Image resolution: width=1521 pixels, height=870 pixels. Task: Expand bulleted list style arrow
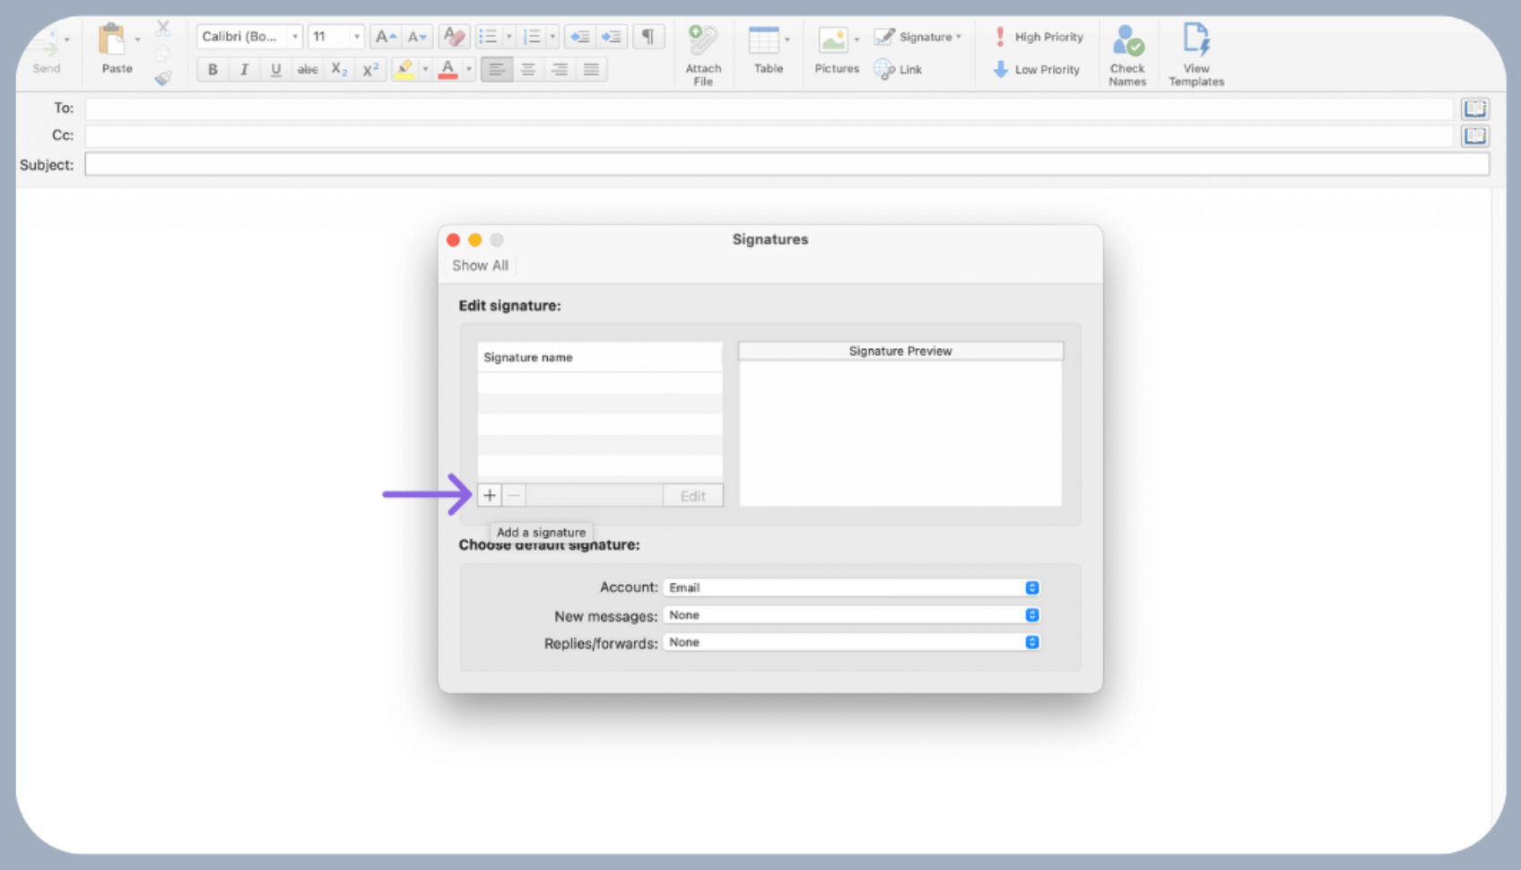click(508, 37)
